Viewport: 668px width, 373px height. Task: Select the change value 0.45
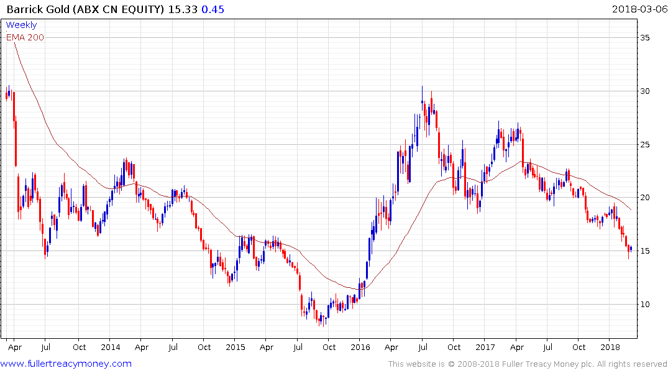click(x=213, y=9)
